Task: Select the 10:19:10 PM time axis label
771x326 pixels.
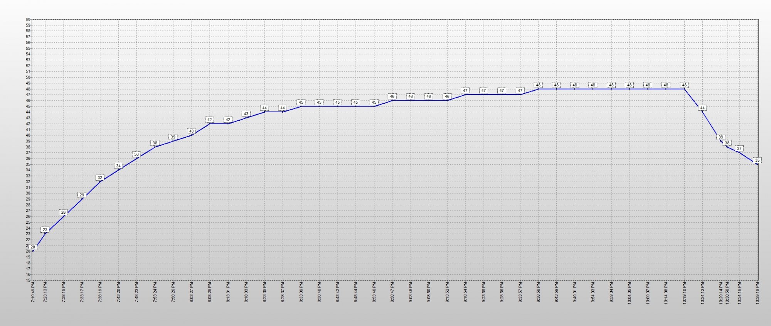Action: click(685, 293)
